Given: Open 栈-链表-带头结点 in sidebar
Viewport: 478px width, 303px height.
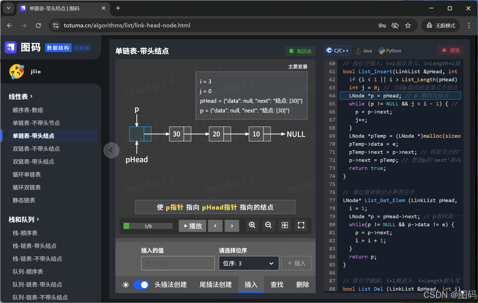Looking at the screenshot, I should (x=35, y=246).
